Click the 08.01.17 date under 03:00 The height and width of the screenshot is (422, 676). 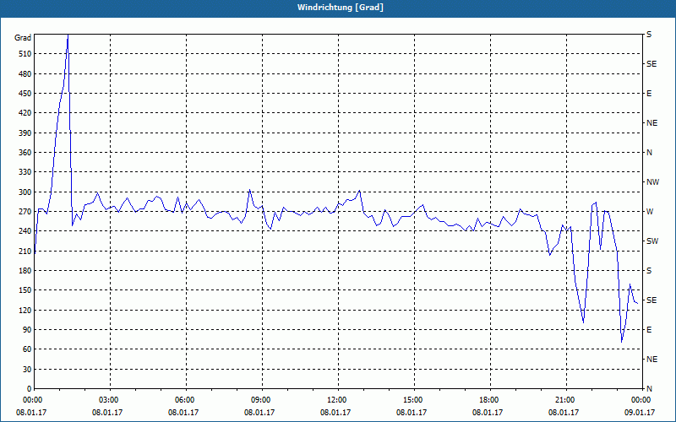point(107,413)
